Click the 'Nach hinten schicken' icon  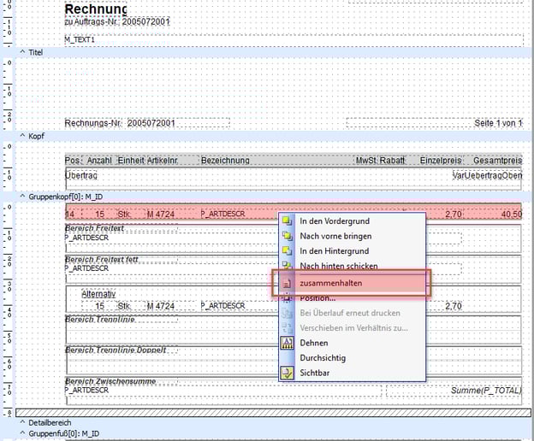(288, 267)
